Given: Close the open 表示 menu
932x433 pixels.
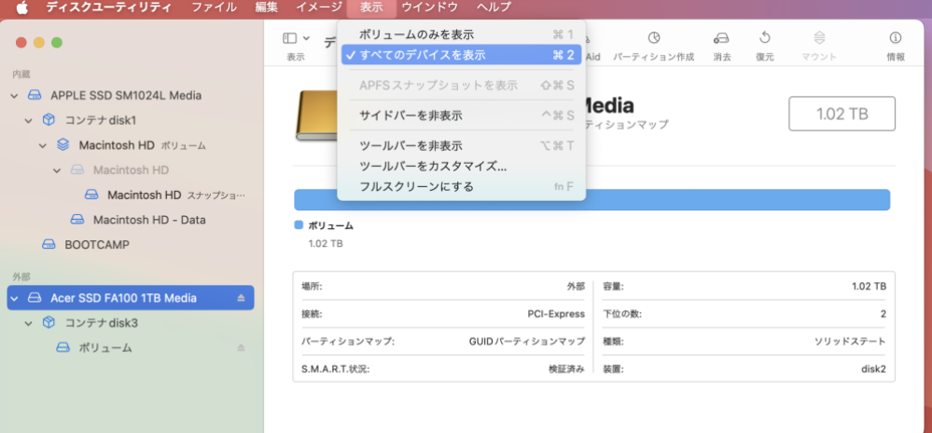Looking at the screenshot, I should coord(371,7).
